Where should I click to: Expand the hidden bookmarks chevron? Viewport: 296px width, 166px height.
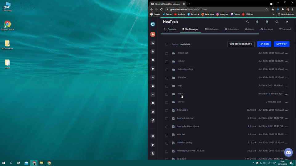[274, 14]
